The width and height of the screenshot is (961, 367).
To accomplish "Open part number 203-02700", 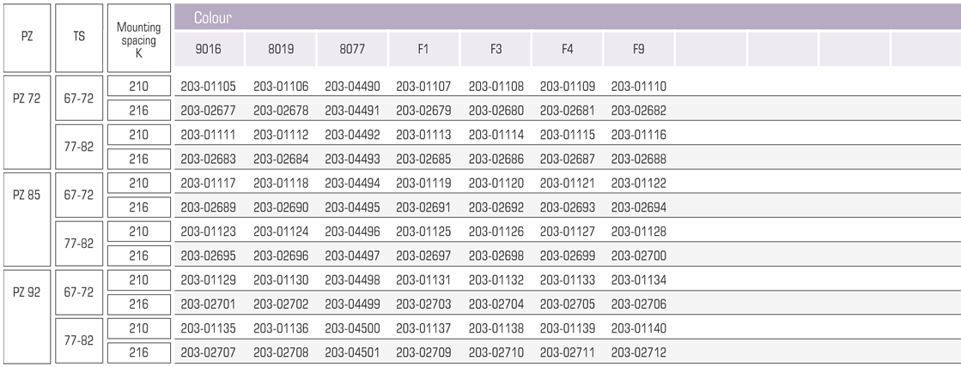I will 639,256.
